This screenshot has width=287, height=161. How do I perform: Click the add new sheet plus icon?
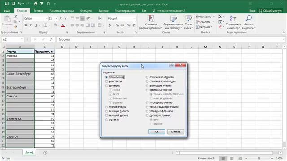pyautogui.click(x=45, y=153)
